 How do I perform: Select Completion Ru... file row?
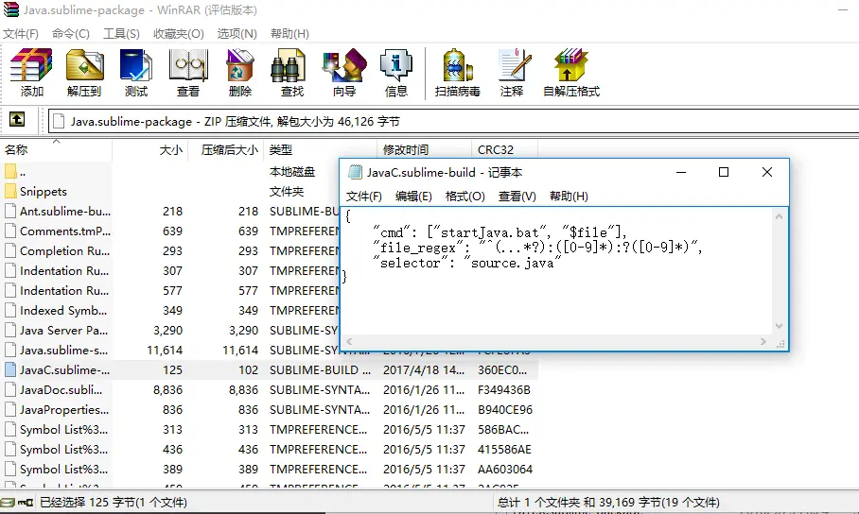tap(170, 250)
